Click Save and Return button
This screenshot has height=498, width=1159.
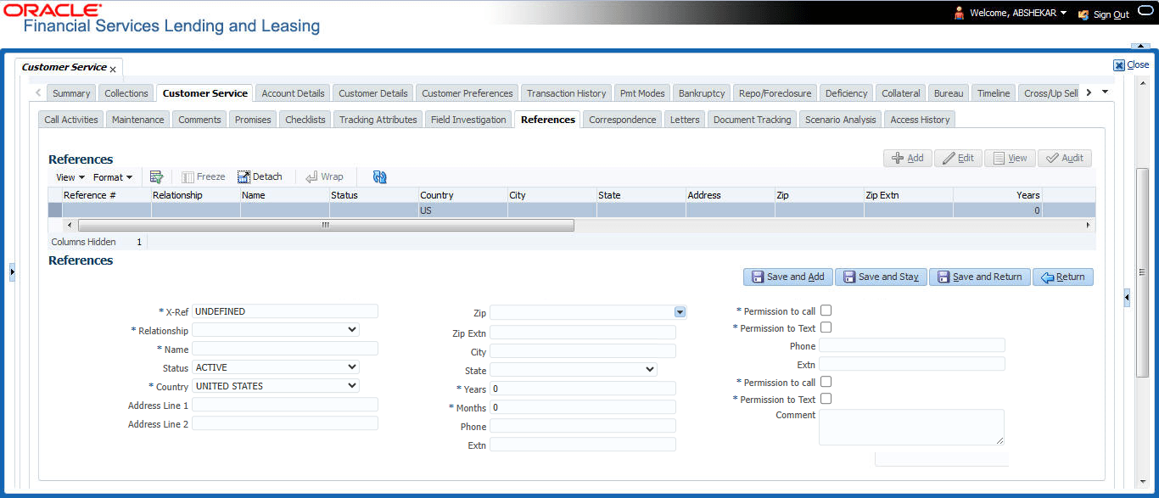[980, 277]
